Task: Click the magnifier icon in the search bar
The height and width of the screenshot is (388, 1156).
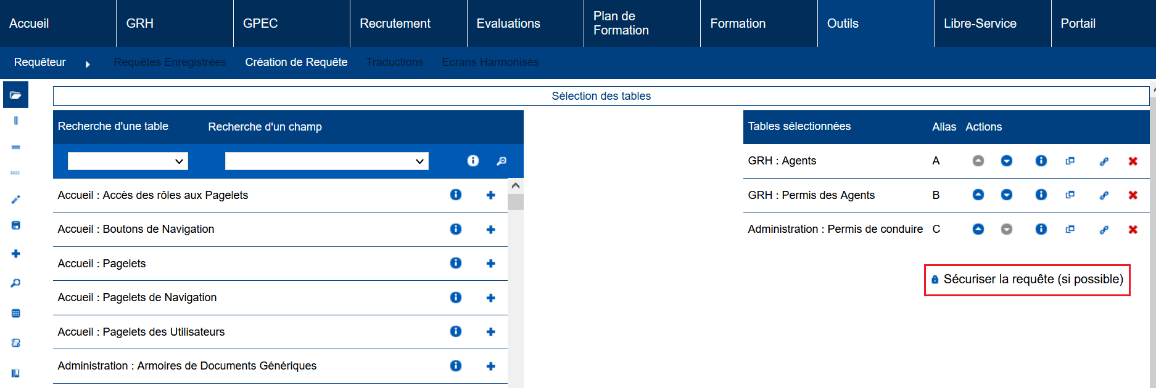Action: (x=502, y=161)
